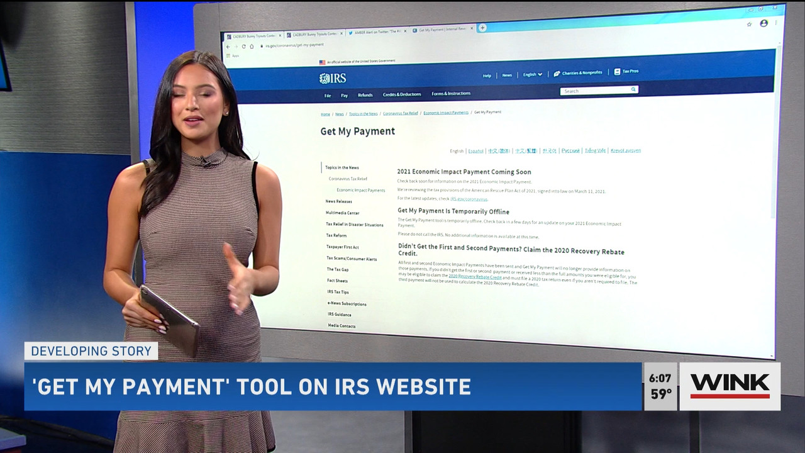Close the Get My Payment tab

tap(472, 28)
